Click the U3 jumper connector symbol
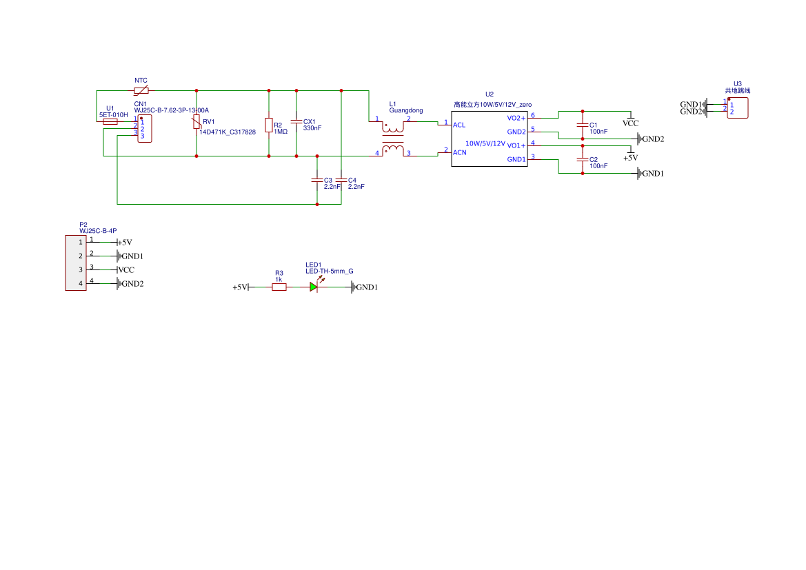Screen dimensions: 806x570 737,108
